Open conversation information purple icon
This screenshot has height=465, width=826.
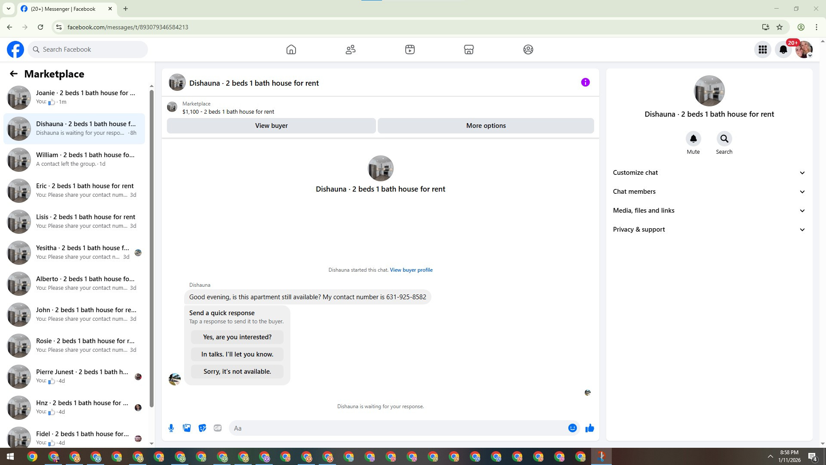coord(586,82)
